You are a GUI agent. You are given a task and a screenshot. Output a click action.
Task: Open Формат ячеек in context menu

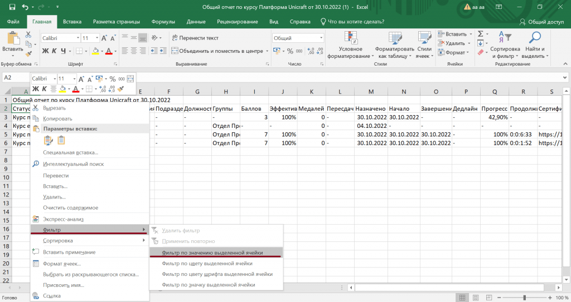[x=90, y=264]
